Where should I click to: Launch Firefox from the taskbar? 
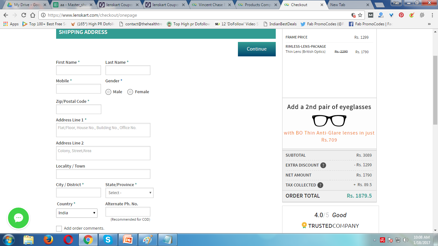(48, 240)
